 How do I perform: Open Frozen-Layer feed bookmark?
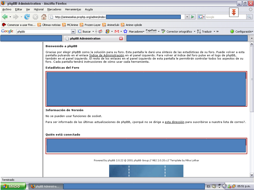(90, 25)
